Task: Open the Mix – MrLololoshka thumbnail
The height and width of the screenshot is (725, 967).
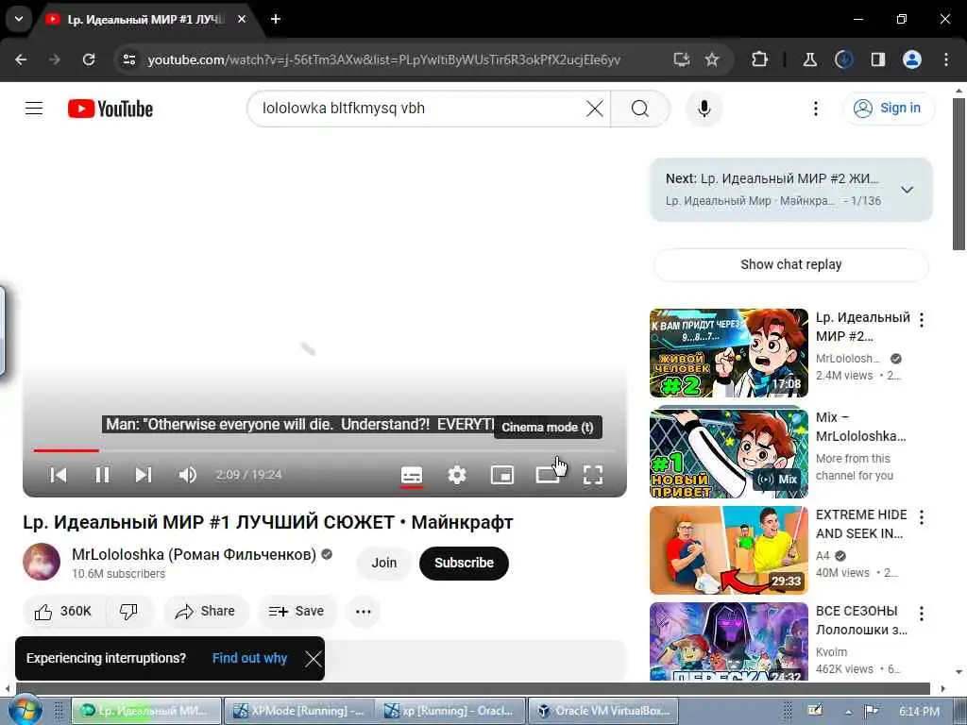Action: coord(728,453)
